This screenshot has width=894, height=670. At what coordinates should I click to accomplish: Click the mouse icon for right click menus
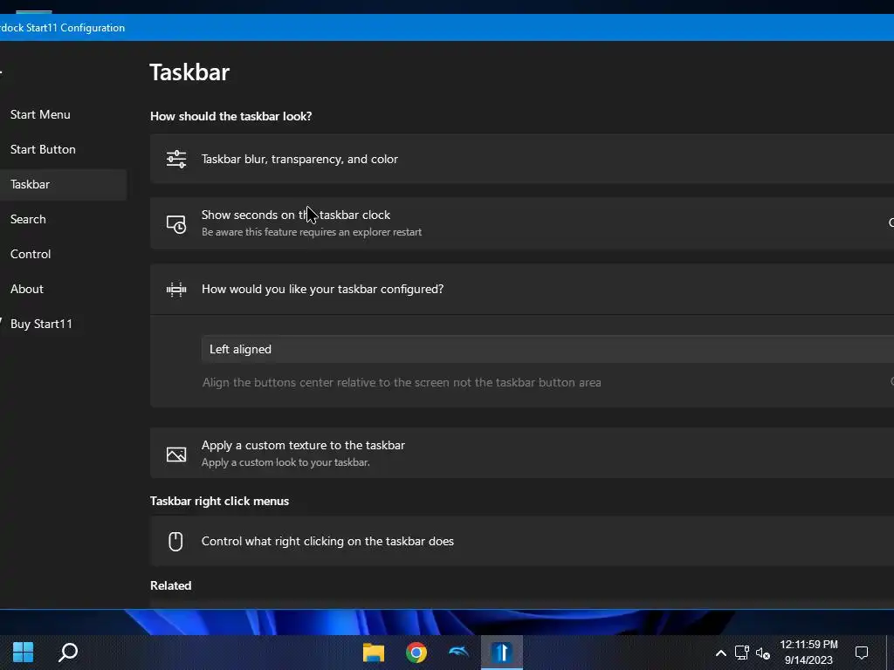[175, 541]
